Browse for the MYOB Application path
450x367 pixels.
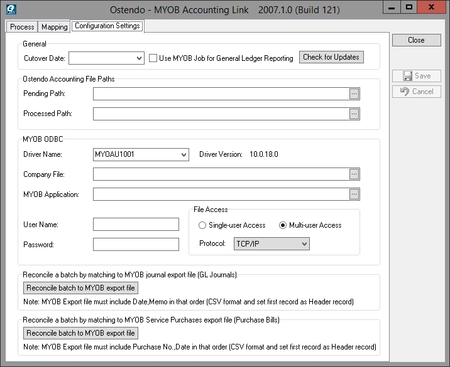click(354, 194)
